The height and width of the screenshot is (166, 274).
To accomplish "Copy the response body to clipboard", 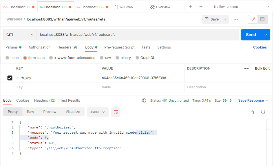I will point(252,112).
